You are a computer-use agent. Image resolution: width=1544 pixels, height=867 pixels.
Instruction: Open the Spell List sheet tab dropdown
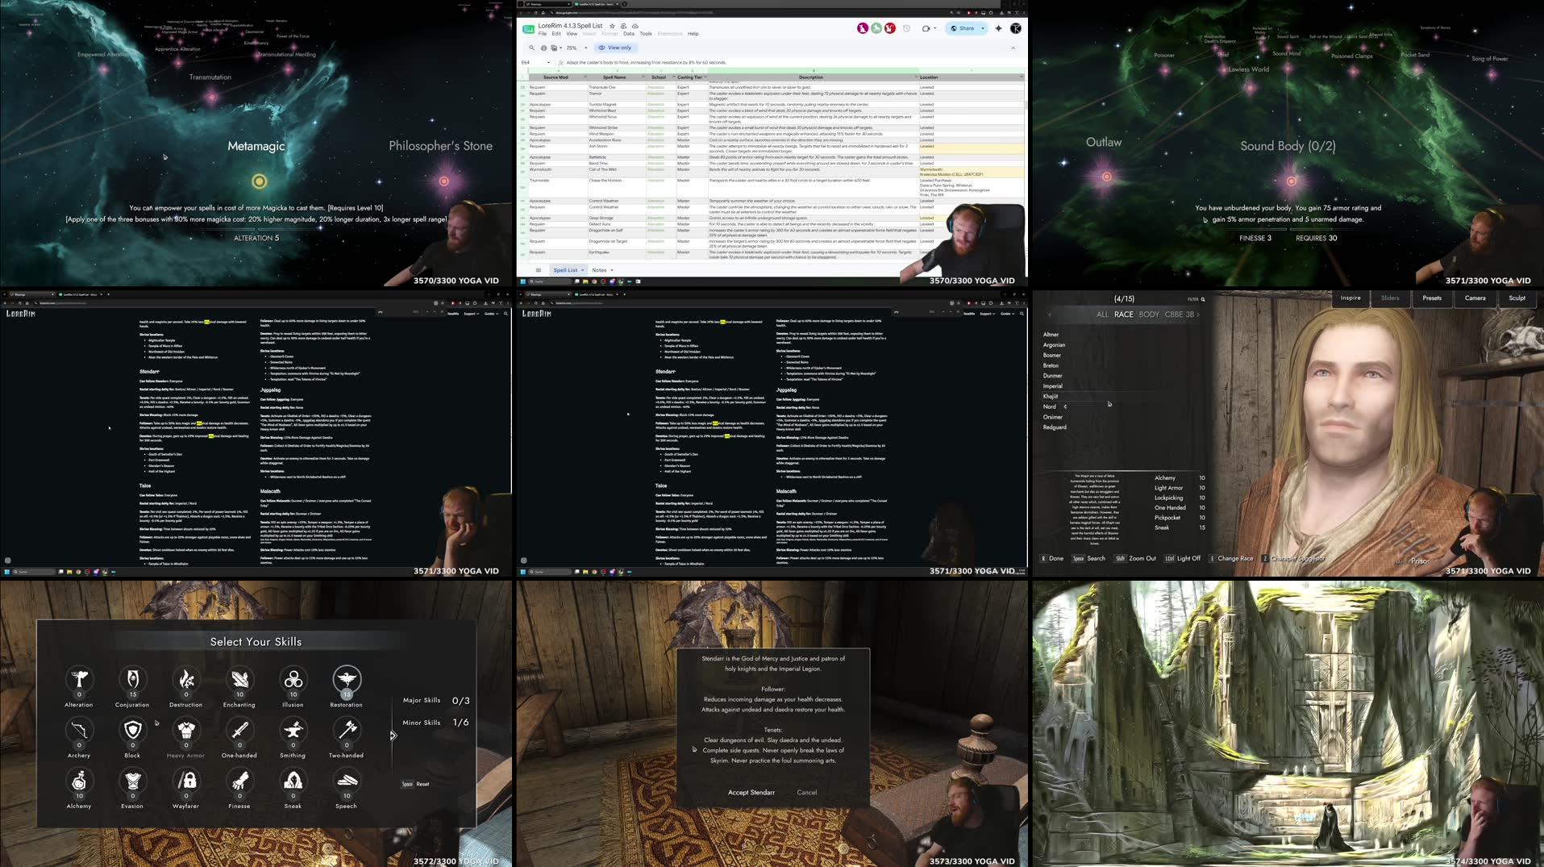tap(582, 270)
